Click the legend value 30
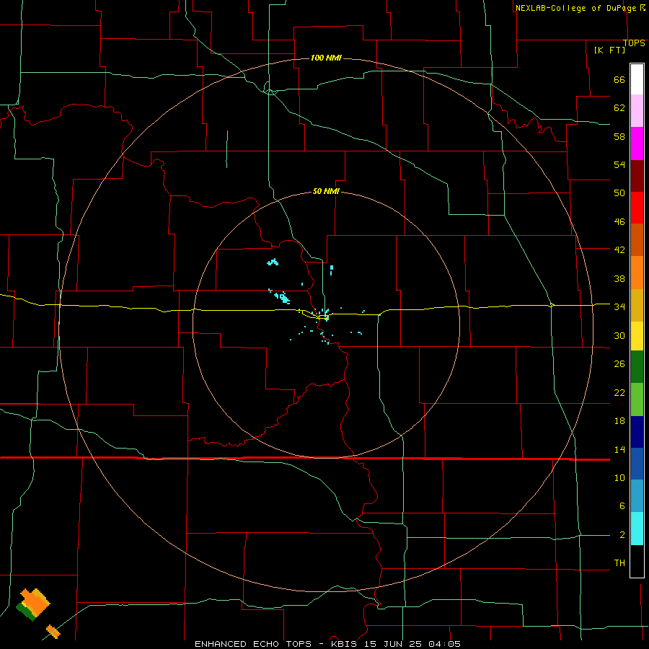This screenshot has height=649, width=649. (619, 335)
